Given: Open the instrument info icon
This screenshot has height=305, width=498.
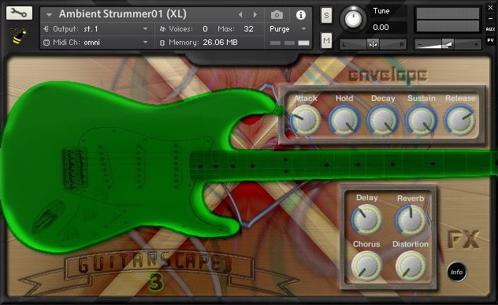Looking at the screenshot, I should point(301,15).
